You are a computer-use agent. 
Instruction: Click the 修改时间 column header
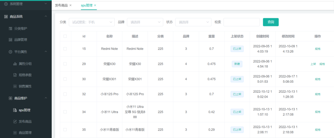point(288,36)
